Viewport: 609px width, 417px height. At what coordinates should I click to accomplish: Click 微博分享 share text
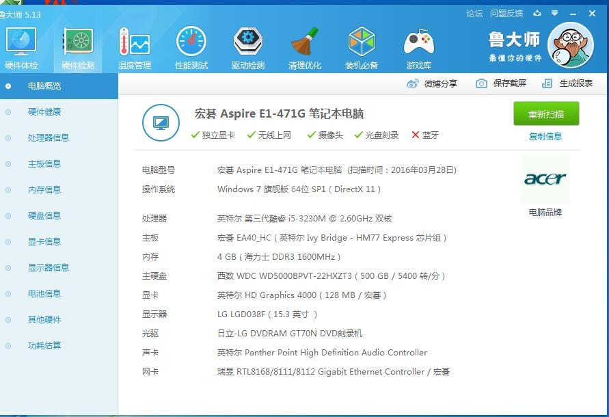click(441, 83)
